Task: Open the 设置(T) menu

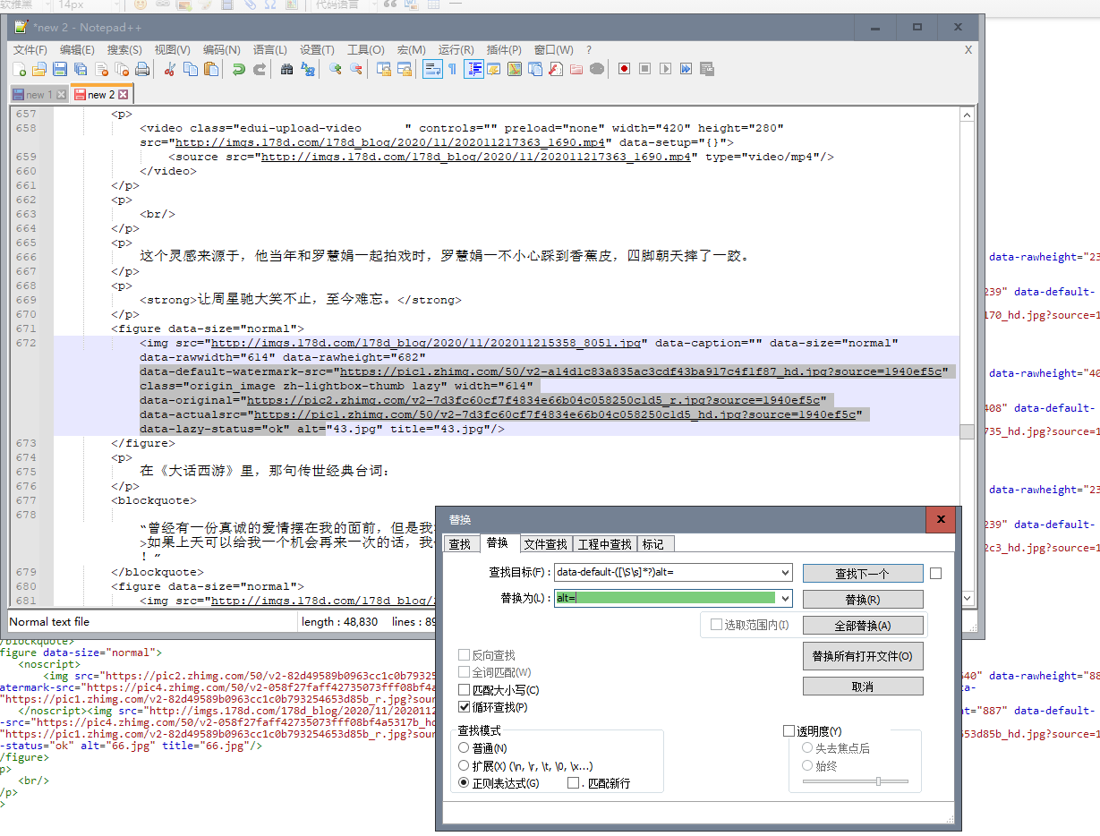Action: (317, 50)
